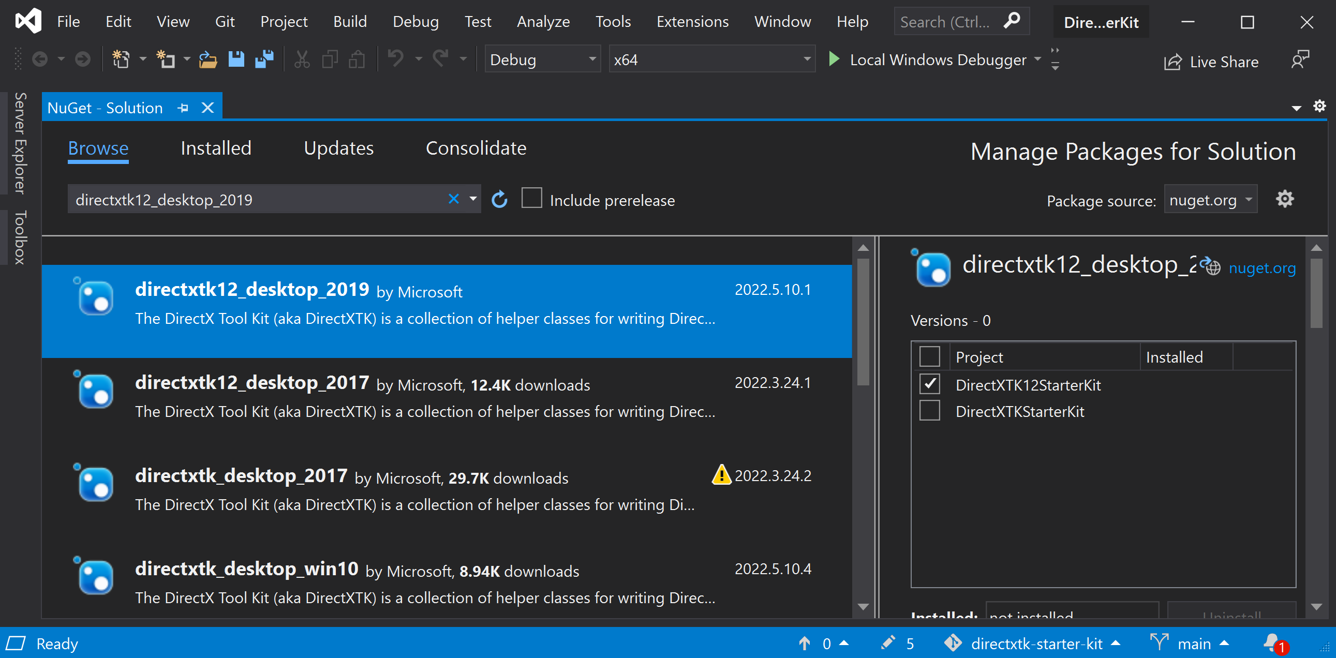Open the x64 platform dropdown

coord(711,59)
